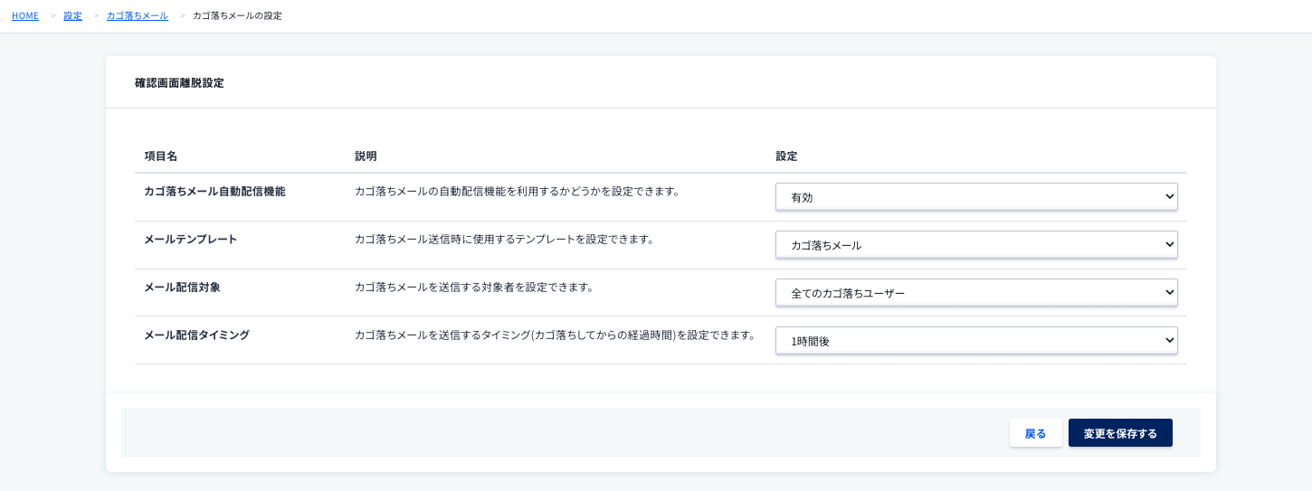
Task: Click the 説明 column header
Action: (x=366, y=156)
